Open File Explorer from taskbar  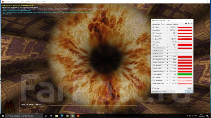(56, 116)
